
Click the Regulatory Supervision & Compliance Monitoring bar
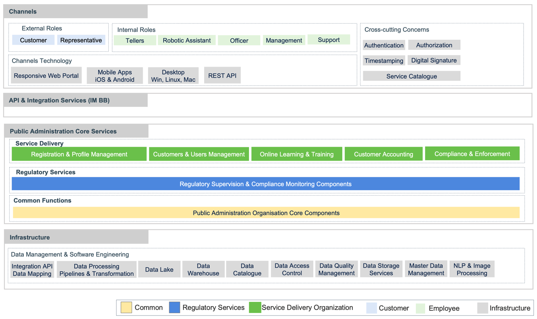pyautogui.click(x=265, y=184)
